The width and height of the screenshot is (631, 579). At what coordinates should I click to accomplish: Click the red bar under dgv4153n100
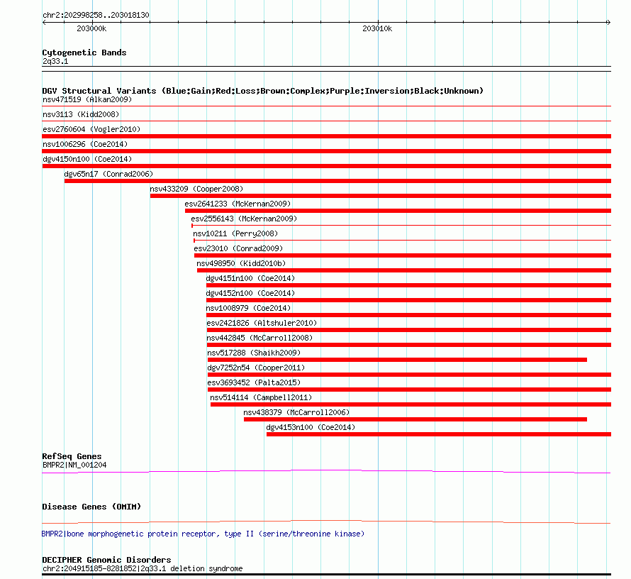coord(439,434)
